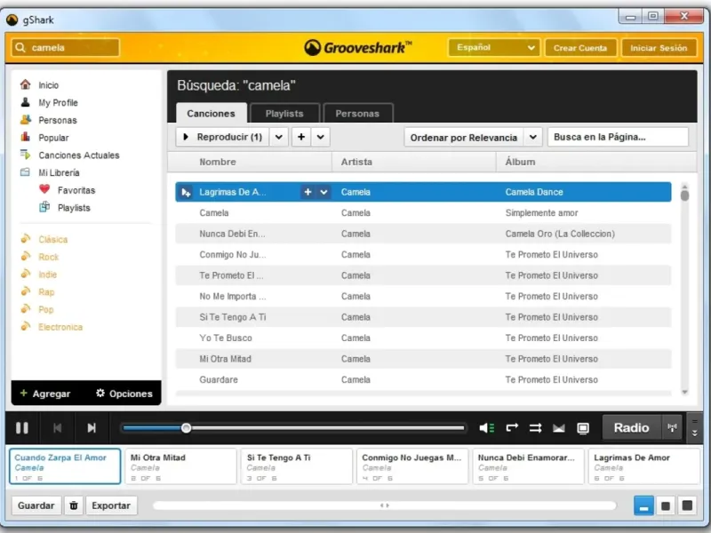Click Agregar in the sidebar footer
Screen dimensions: 711x533
45,394
